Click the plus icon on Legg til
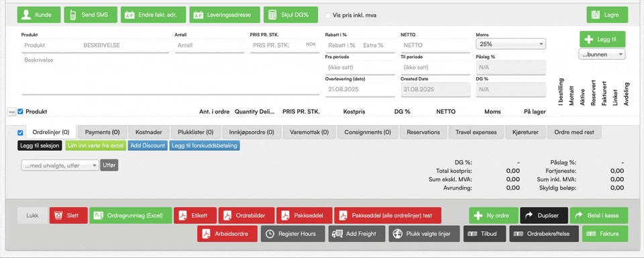 pos(588,40)
